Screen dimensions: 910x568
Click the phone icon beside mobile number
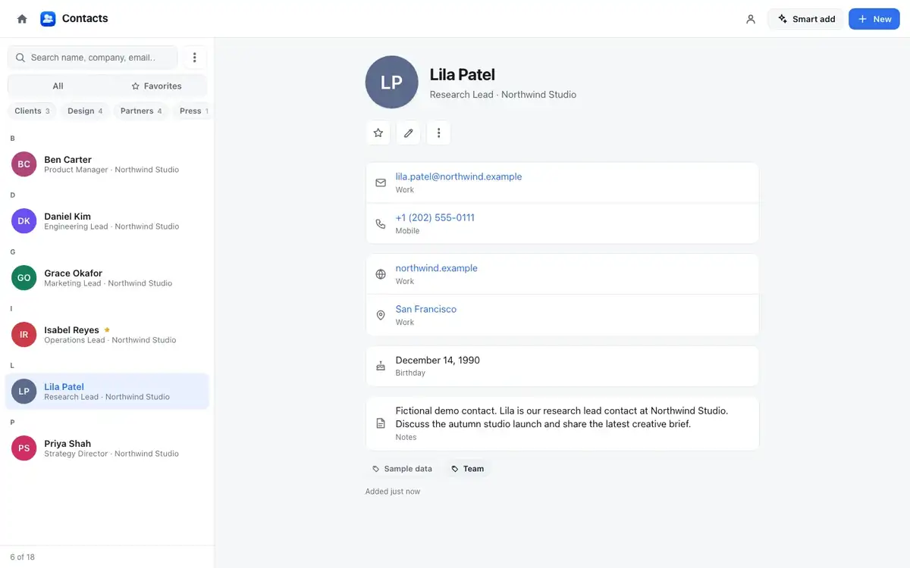[x=381, y=224]
